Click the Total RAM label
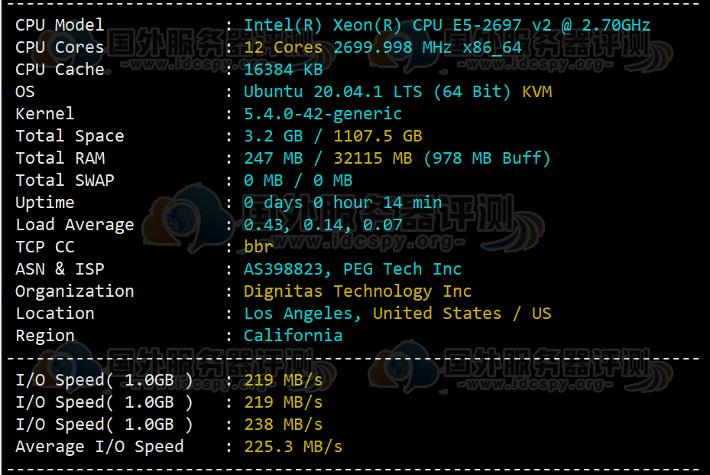Viewport: 710px width, 475px height. coord(60,158)
